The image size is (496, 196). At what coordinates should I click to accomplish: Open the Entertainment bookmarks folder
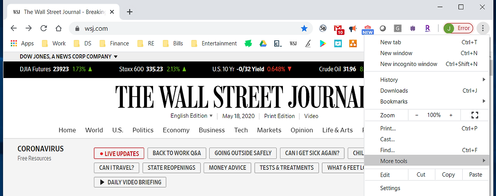click(214, 43)
